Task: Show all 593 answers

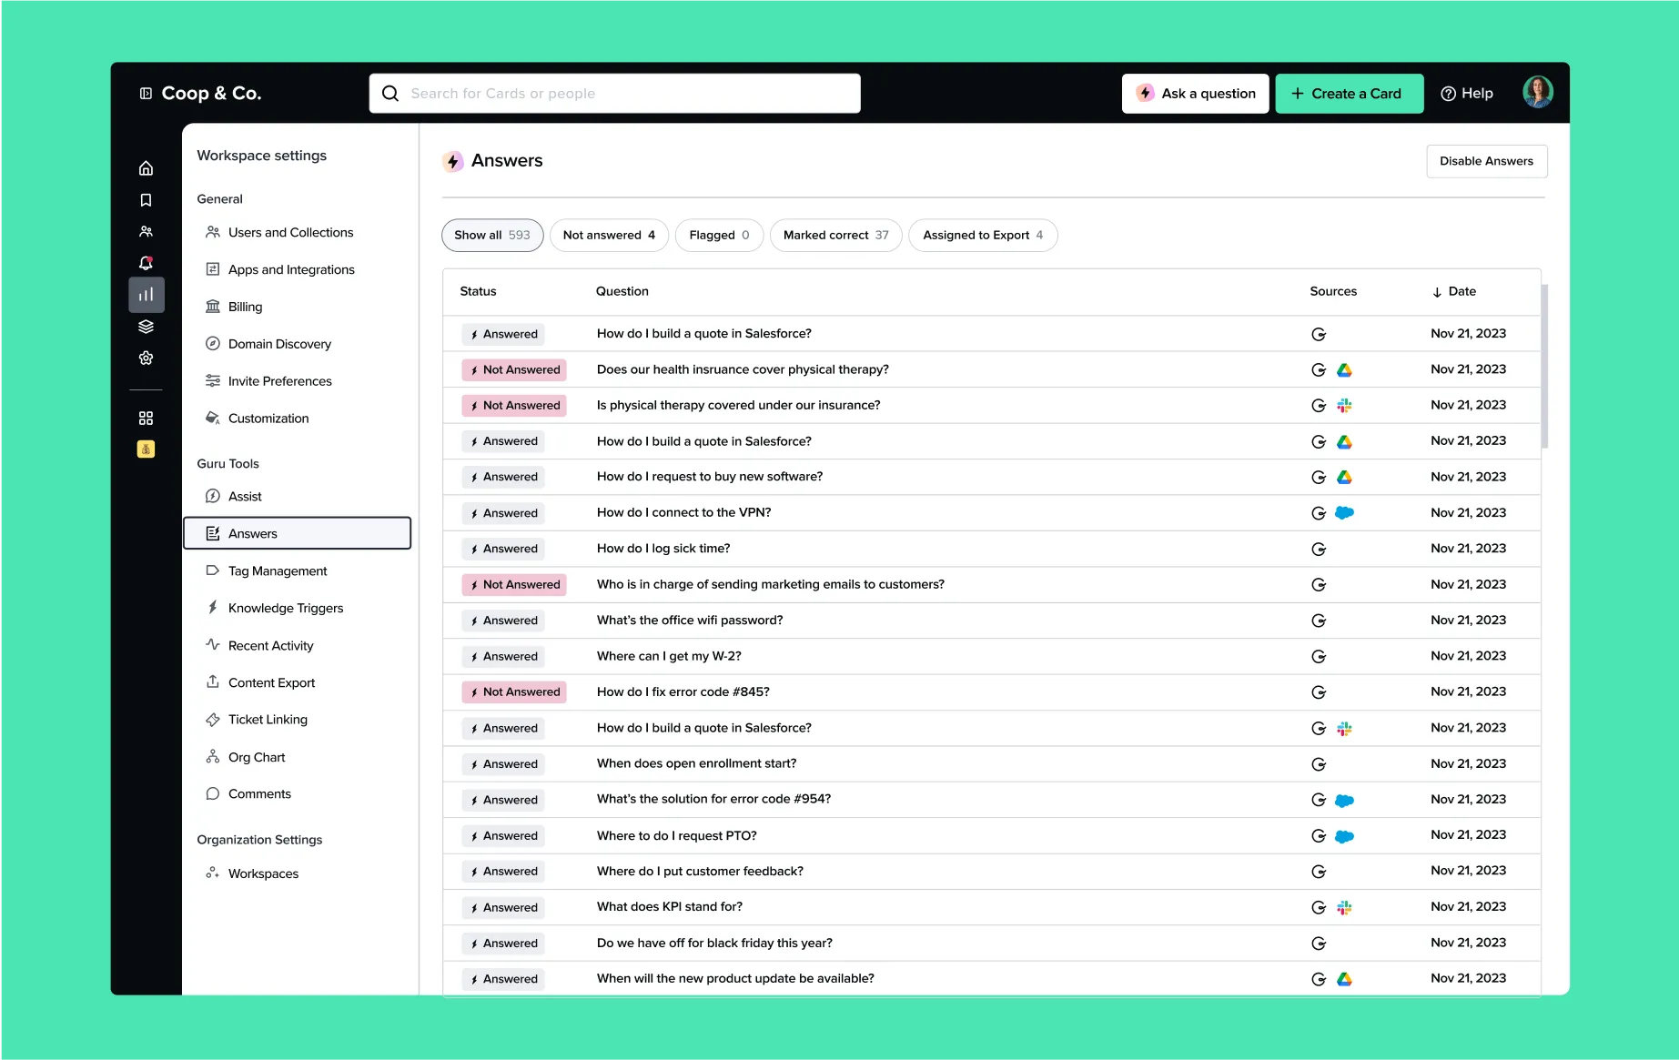Action: pos(491,235)
